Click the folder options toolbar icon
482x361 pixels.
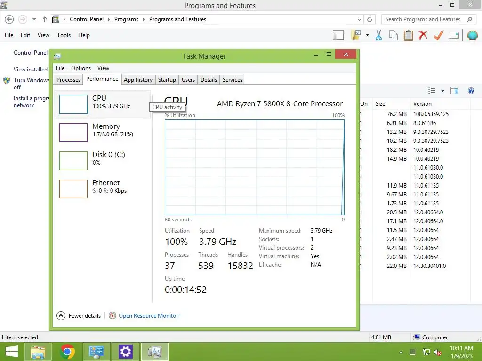(356, 35)
